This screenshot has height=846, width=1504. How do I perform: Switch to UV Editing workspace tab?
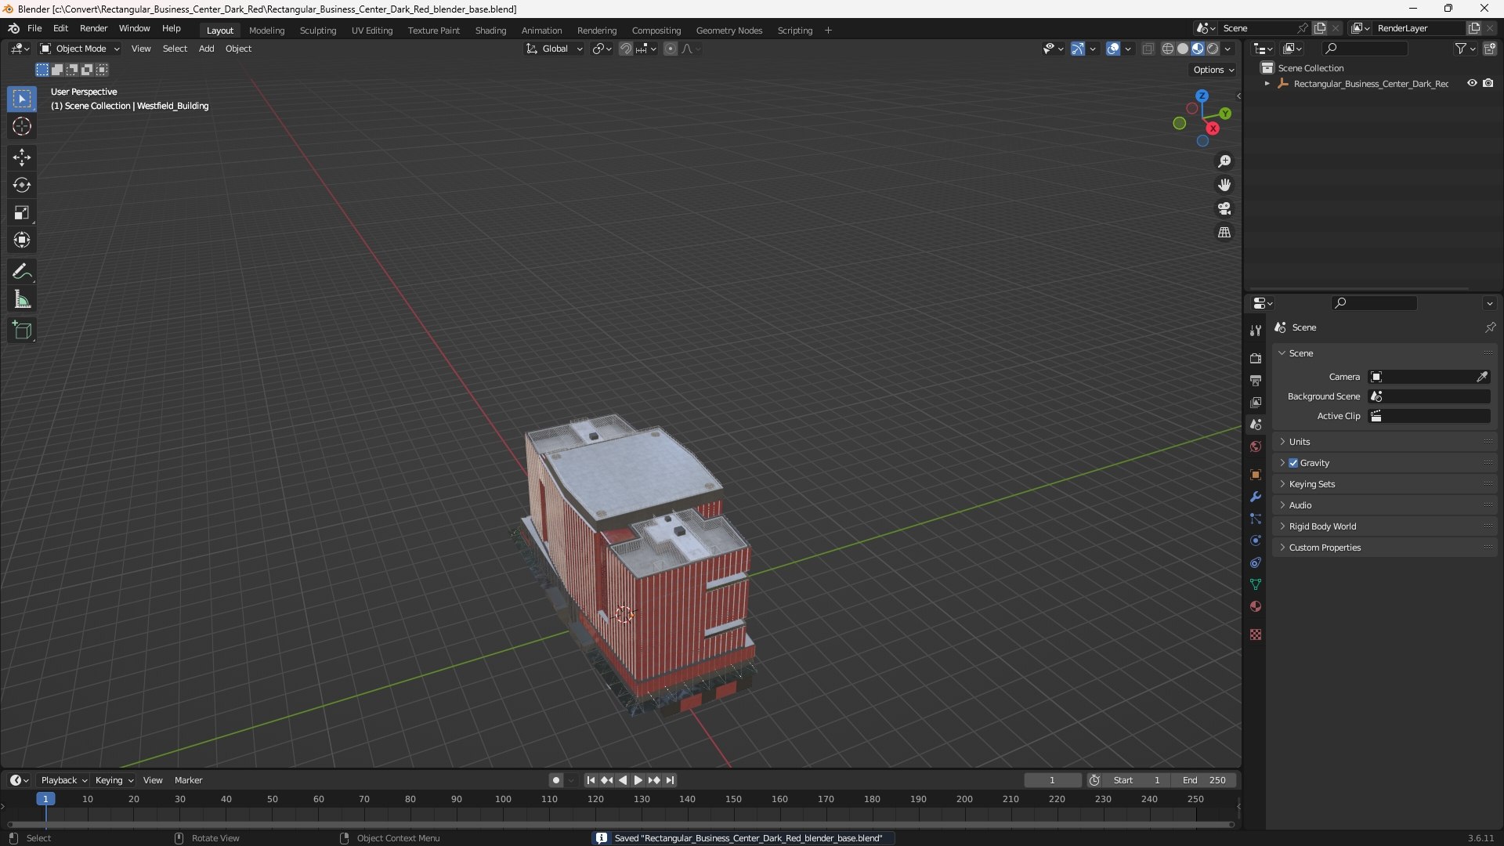[x=372, y=31]
